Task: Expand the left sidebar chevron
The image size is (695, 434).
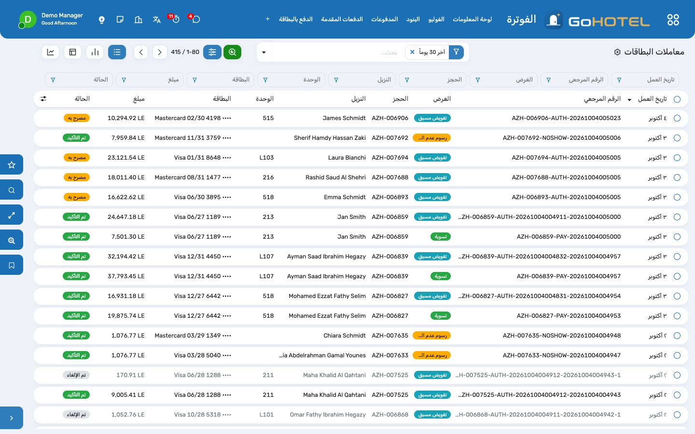Action: pyautogui.click(x=12, y=418)
